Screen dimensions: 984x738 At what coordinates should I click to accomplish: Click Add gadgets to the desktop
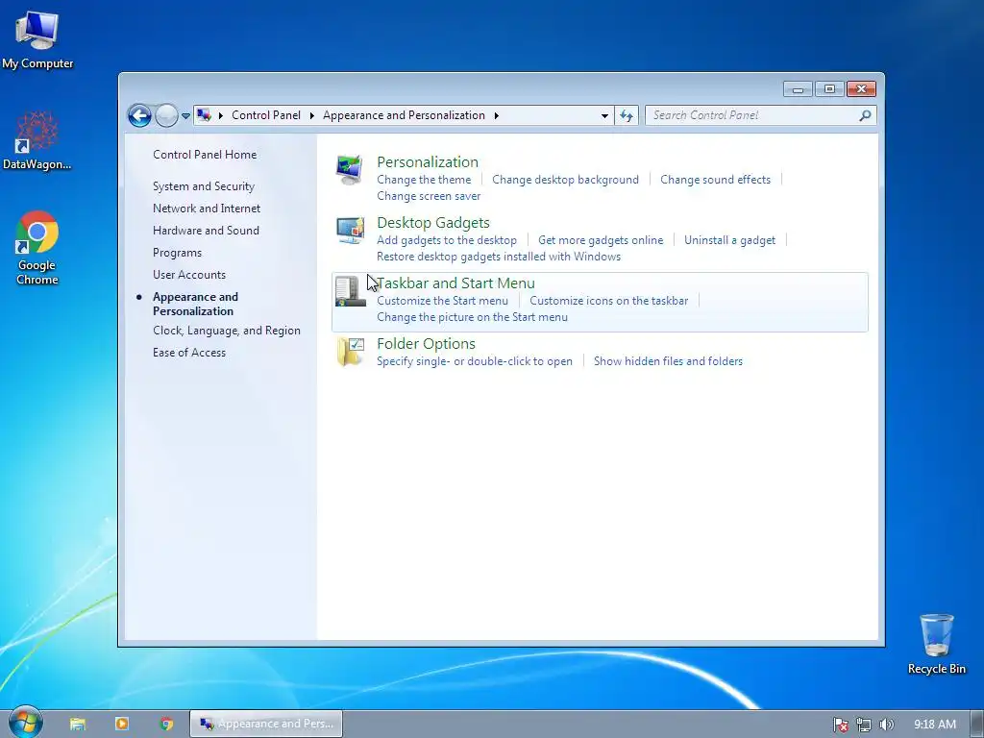coord(447,239)
